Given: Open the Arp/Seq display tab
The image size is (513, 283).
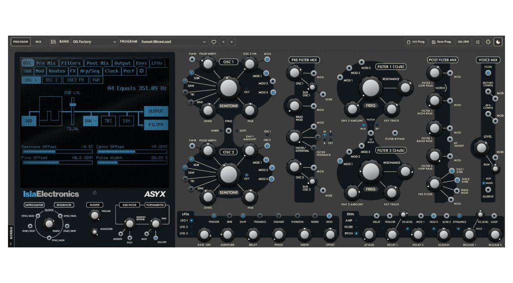Looking at the screenshot, I should (90, 71).
